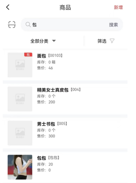Open the 精美女士真皮包 placeholder image
136x183 pixels.
tap(20, 99)
